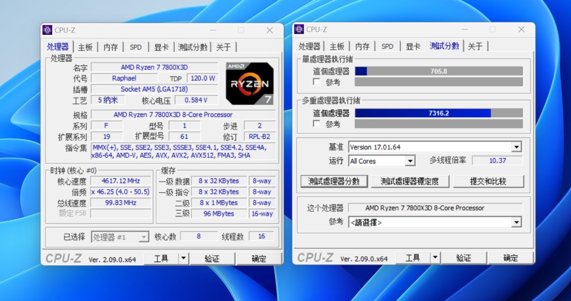Click 验证 button in left window
The image size is (571, 301).
pos(212,259)
